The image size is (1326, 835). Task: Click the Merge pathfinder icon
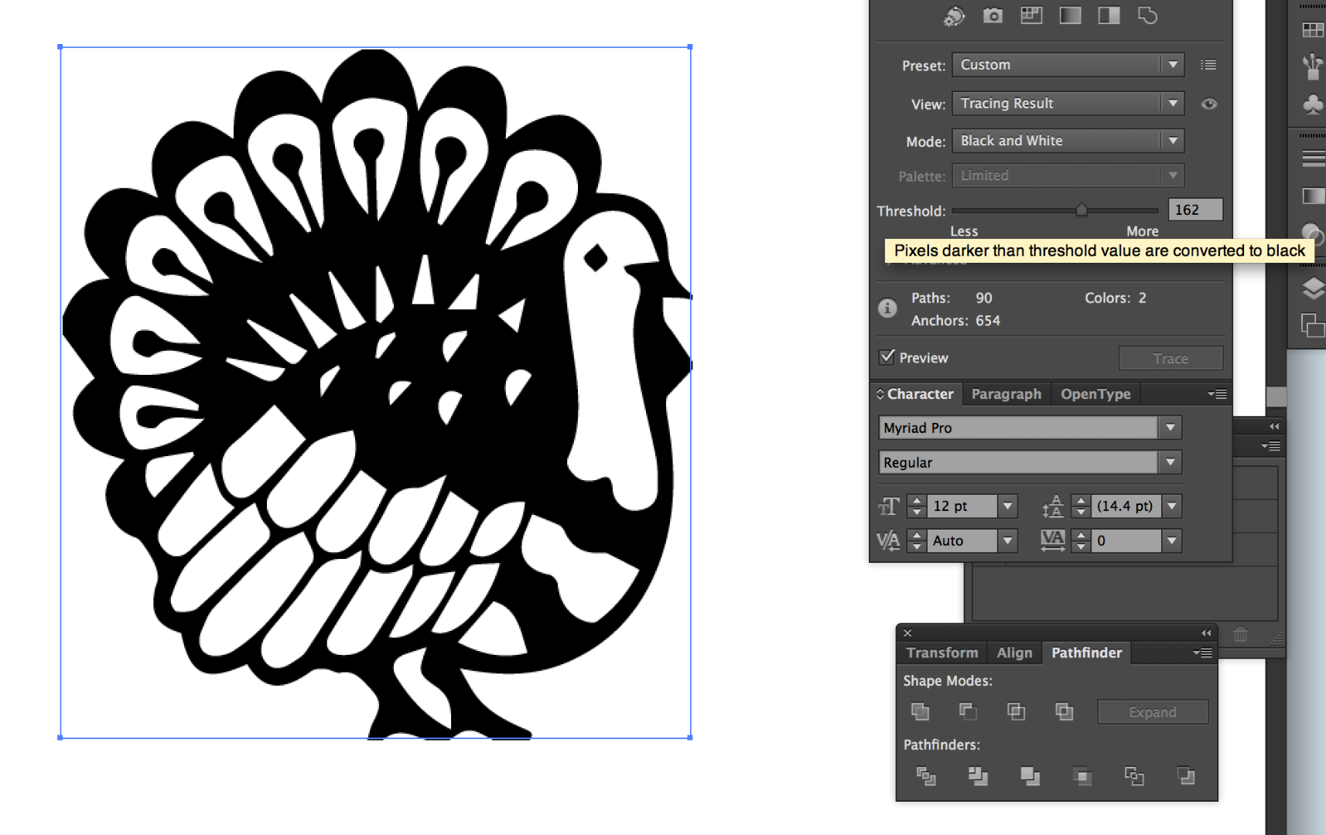[x=1030, y=775]
